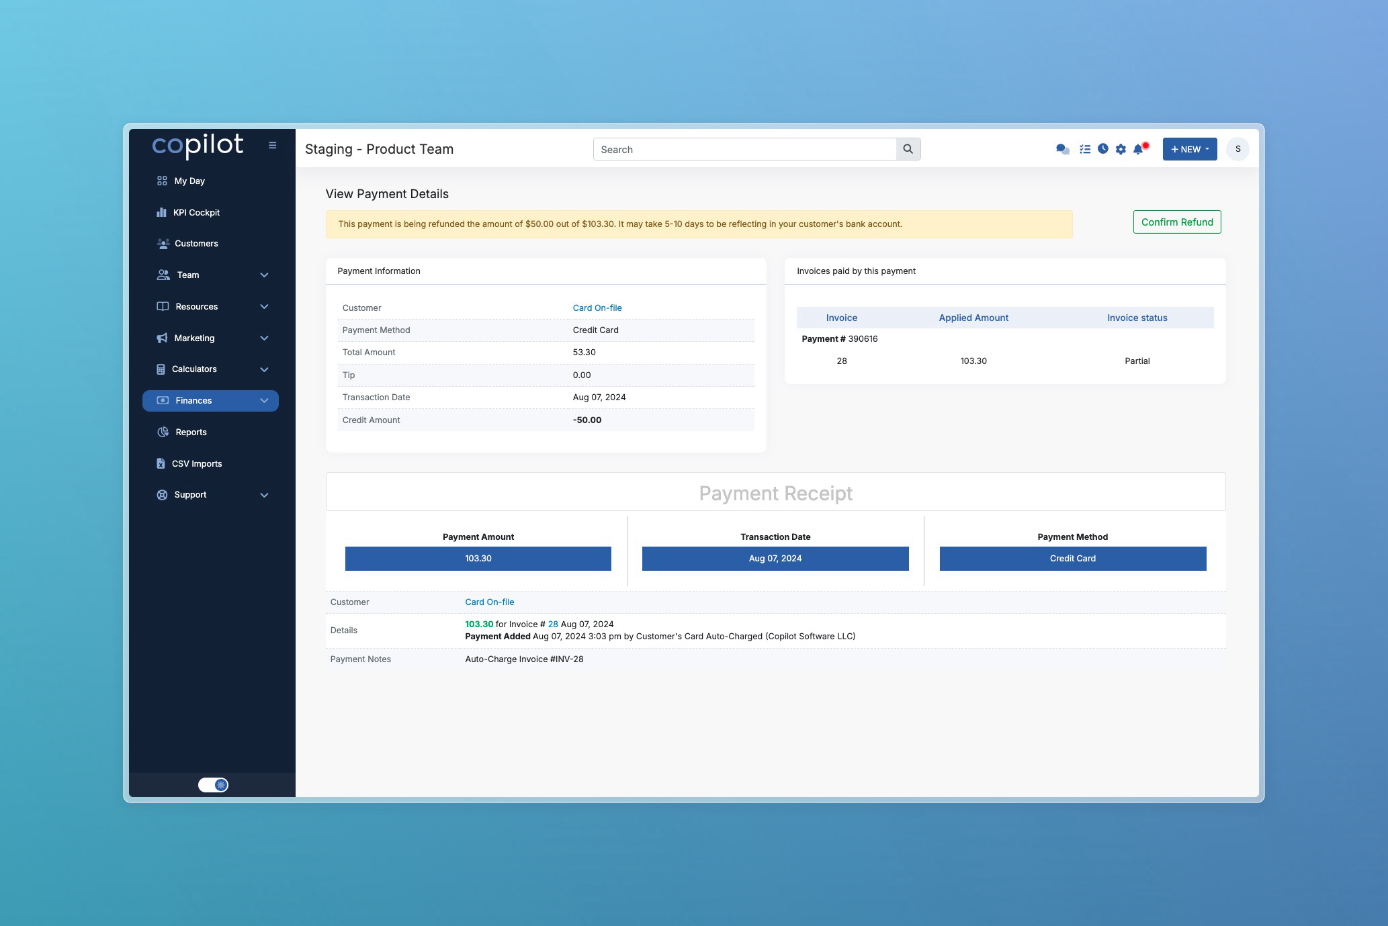Viewport: 1388px width, 926px height.
Task: Click the Confirm Refund button
Action: [x=1177, y=222]
